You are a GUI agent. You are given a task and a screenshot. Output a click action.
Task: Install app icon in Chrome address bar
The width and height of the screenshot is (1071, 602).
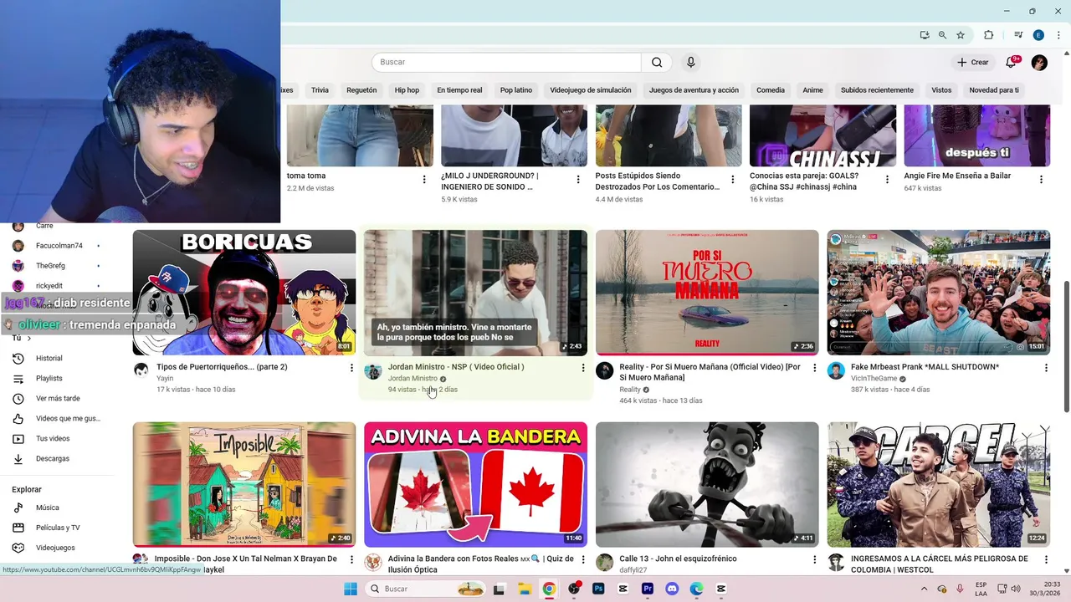pyautogui.click(x=925, y=35)
